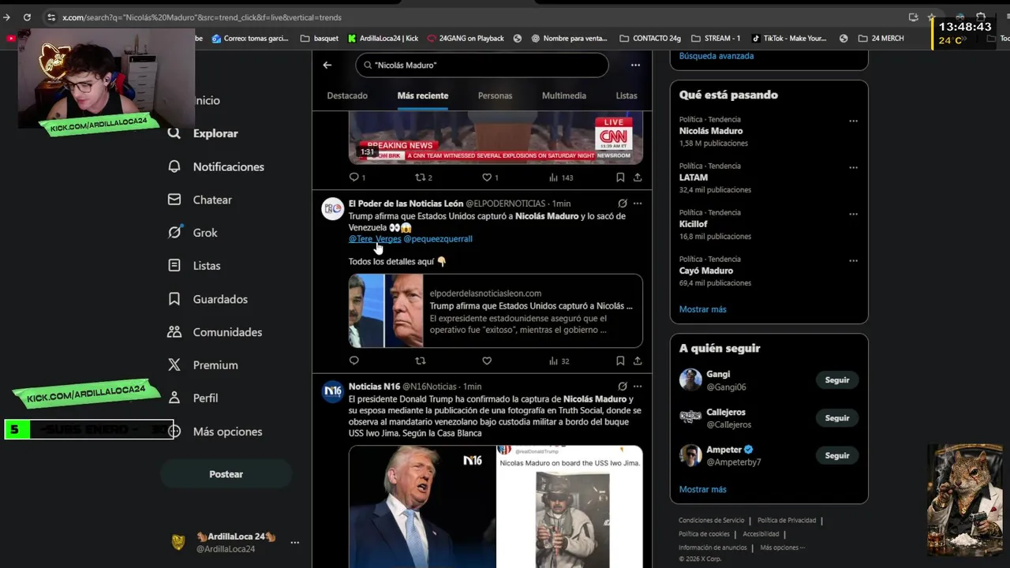Like CNN video post with 1 like
This screenshot has height=568, width=1010.
tap(490, 177)
